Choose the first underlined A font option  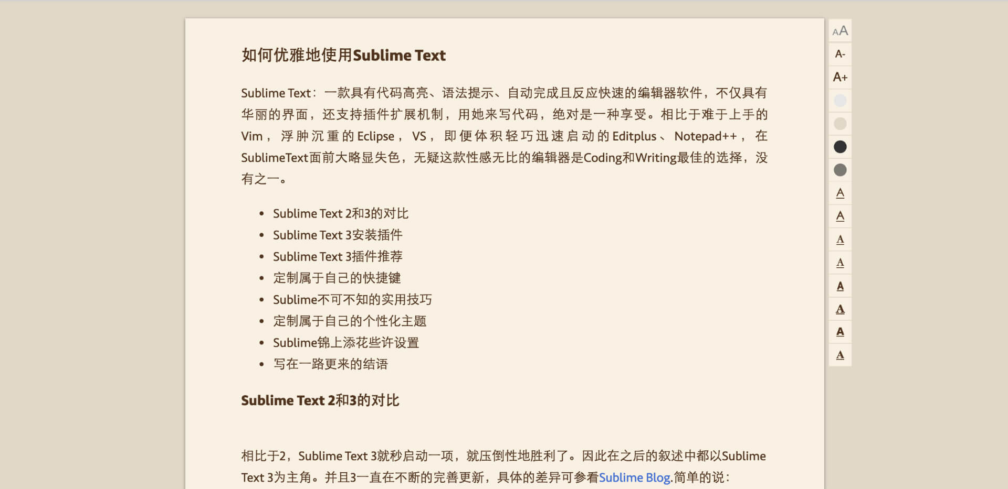point(840,193)
